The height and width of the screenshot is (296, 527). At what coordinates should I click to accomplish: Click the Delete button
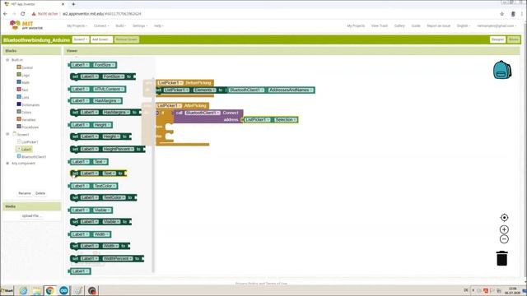tap(40, 193)
